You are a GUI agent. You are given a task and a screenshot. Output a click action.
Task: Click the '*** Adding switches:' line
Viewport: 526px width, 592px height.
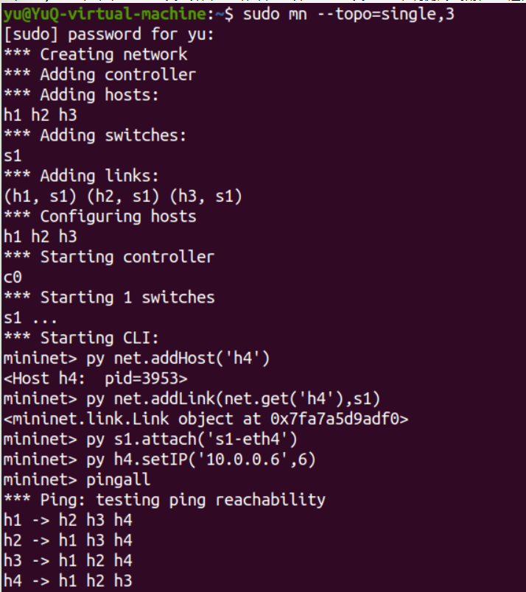(x=96, y=135)
